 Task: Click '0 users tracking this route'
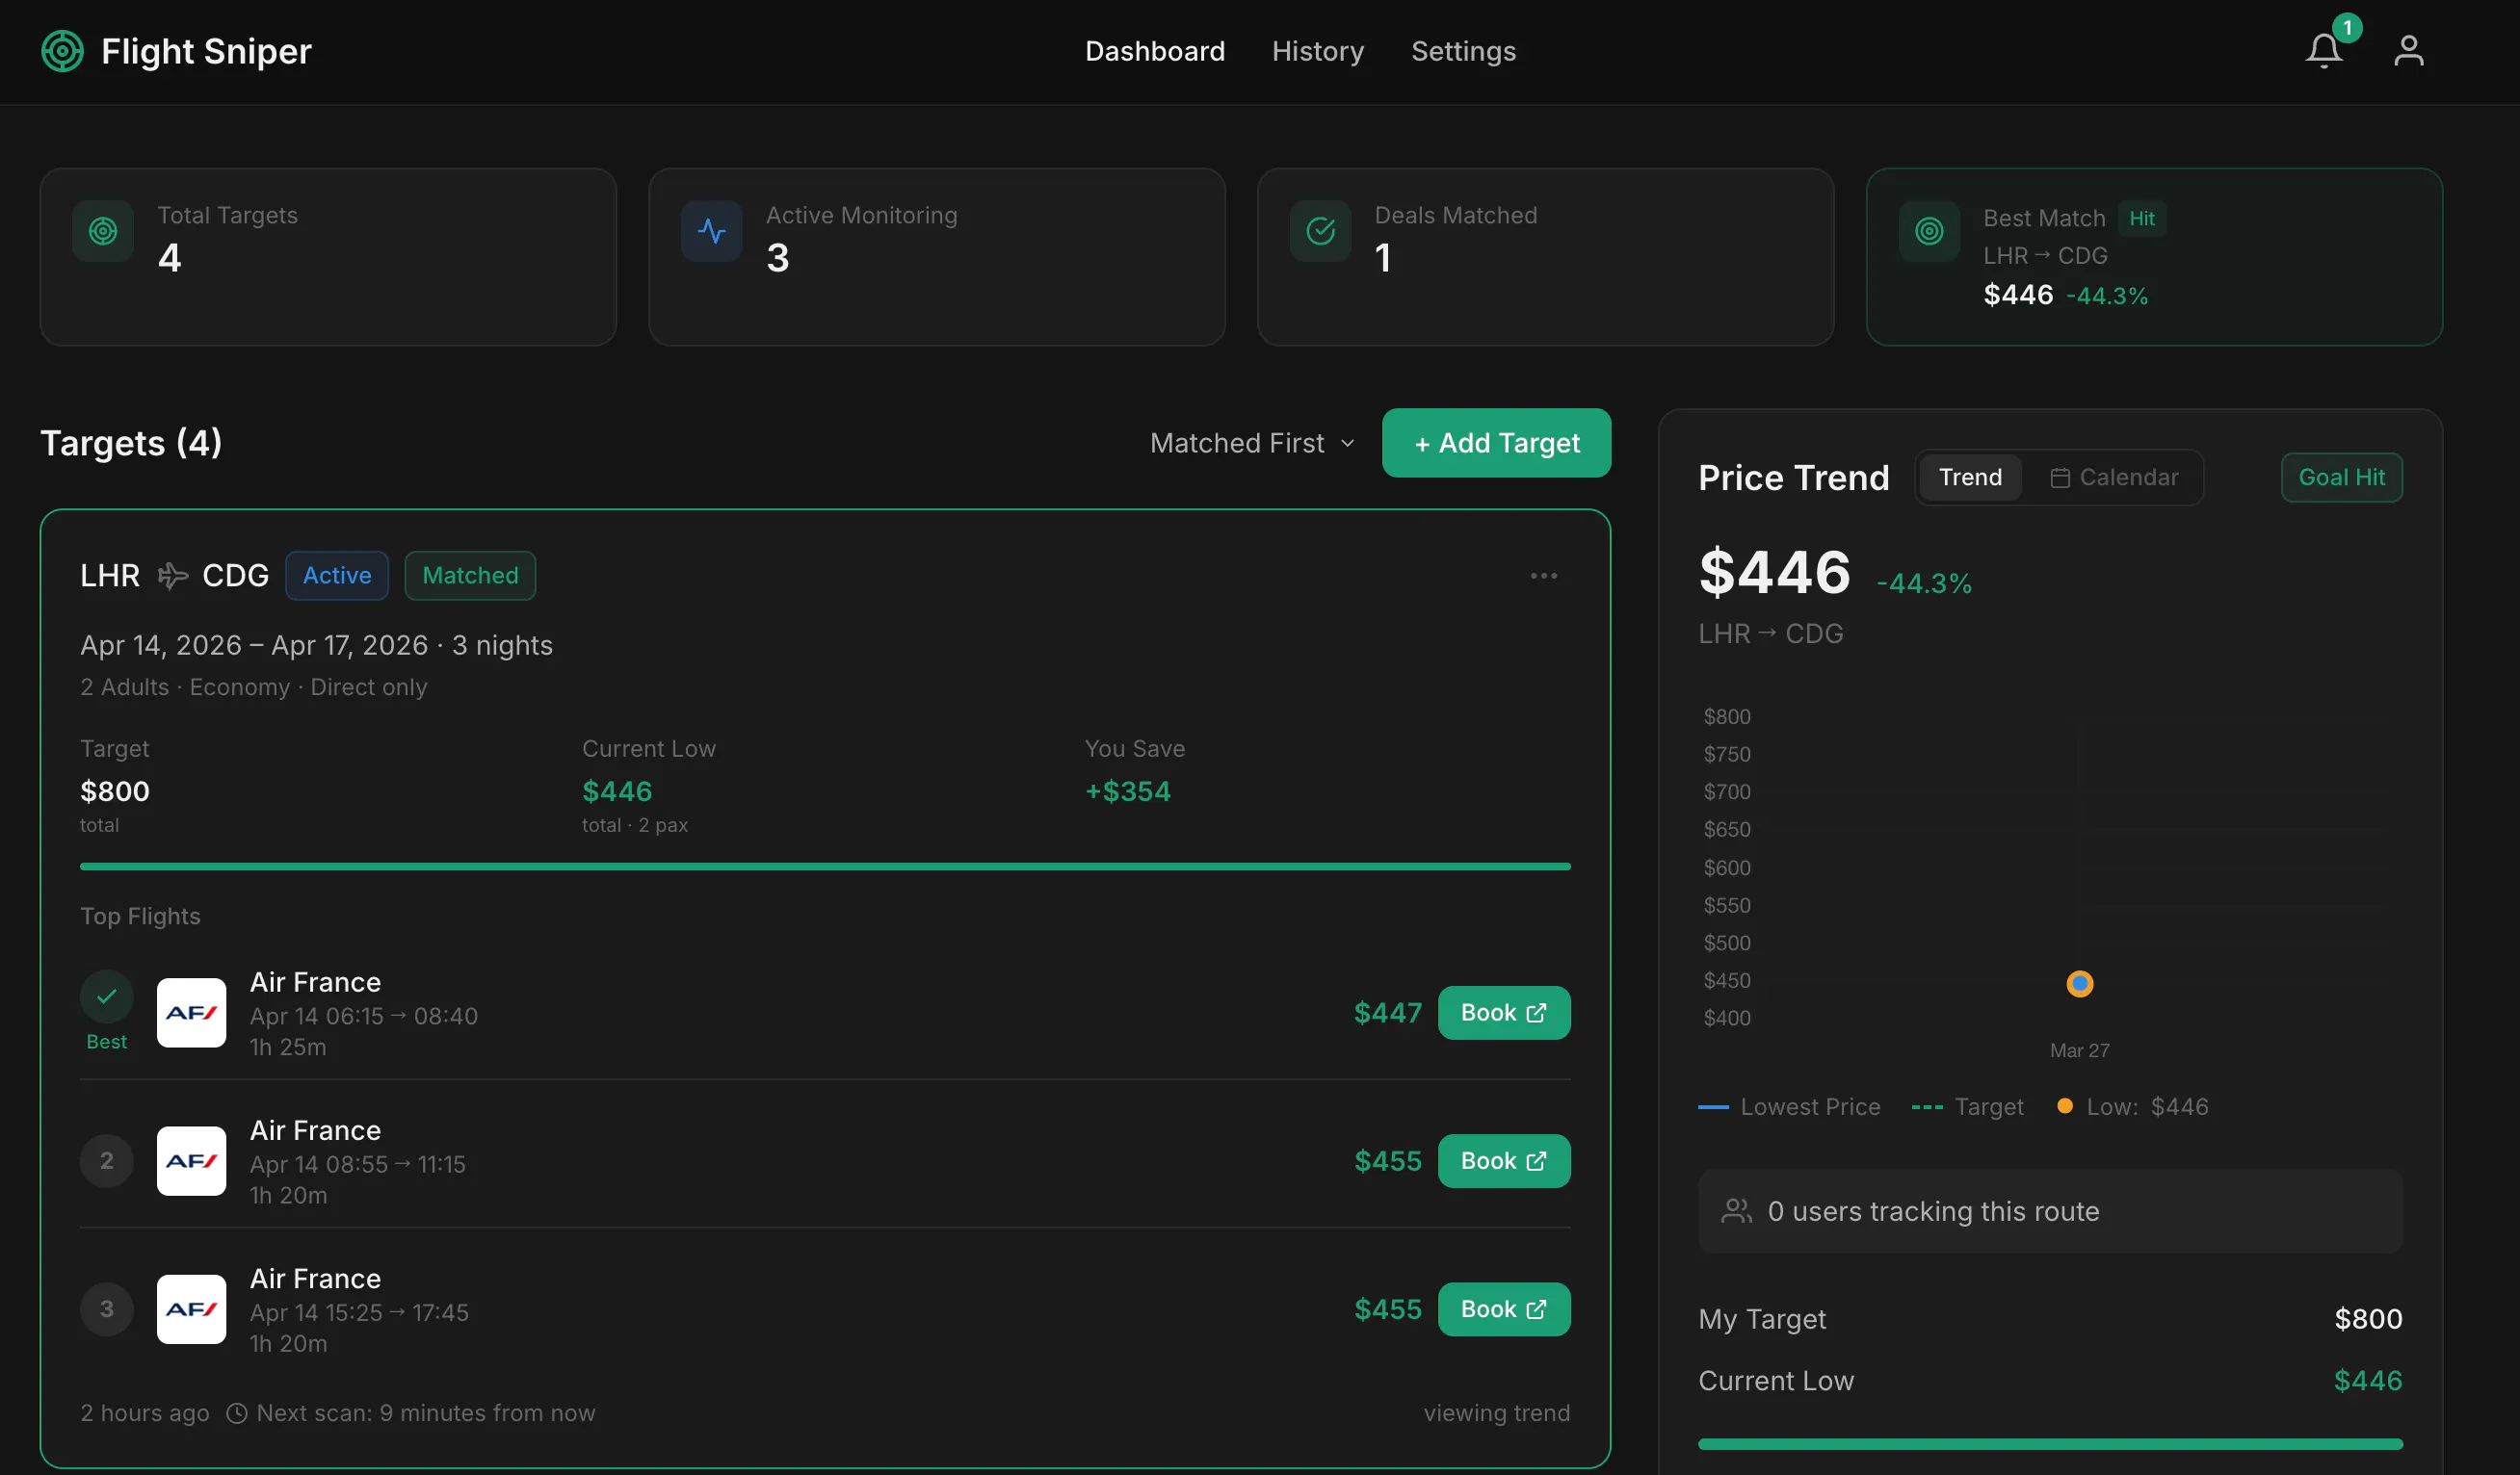point(1933,1211)
